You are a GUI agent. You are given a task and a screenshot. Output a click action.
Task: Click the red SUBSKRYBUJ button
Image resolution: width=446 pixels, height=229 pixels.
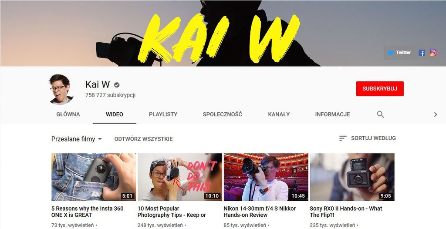coord(380,89)
